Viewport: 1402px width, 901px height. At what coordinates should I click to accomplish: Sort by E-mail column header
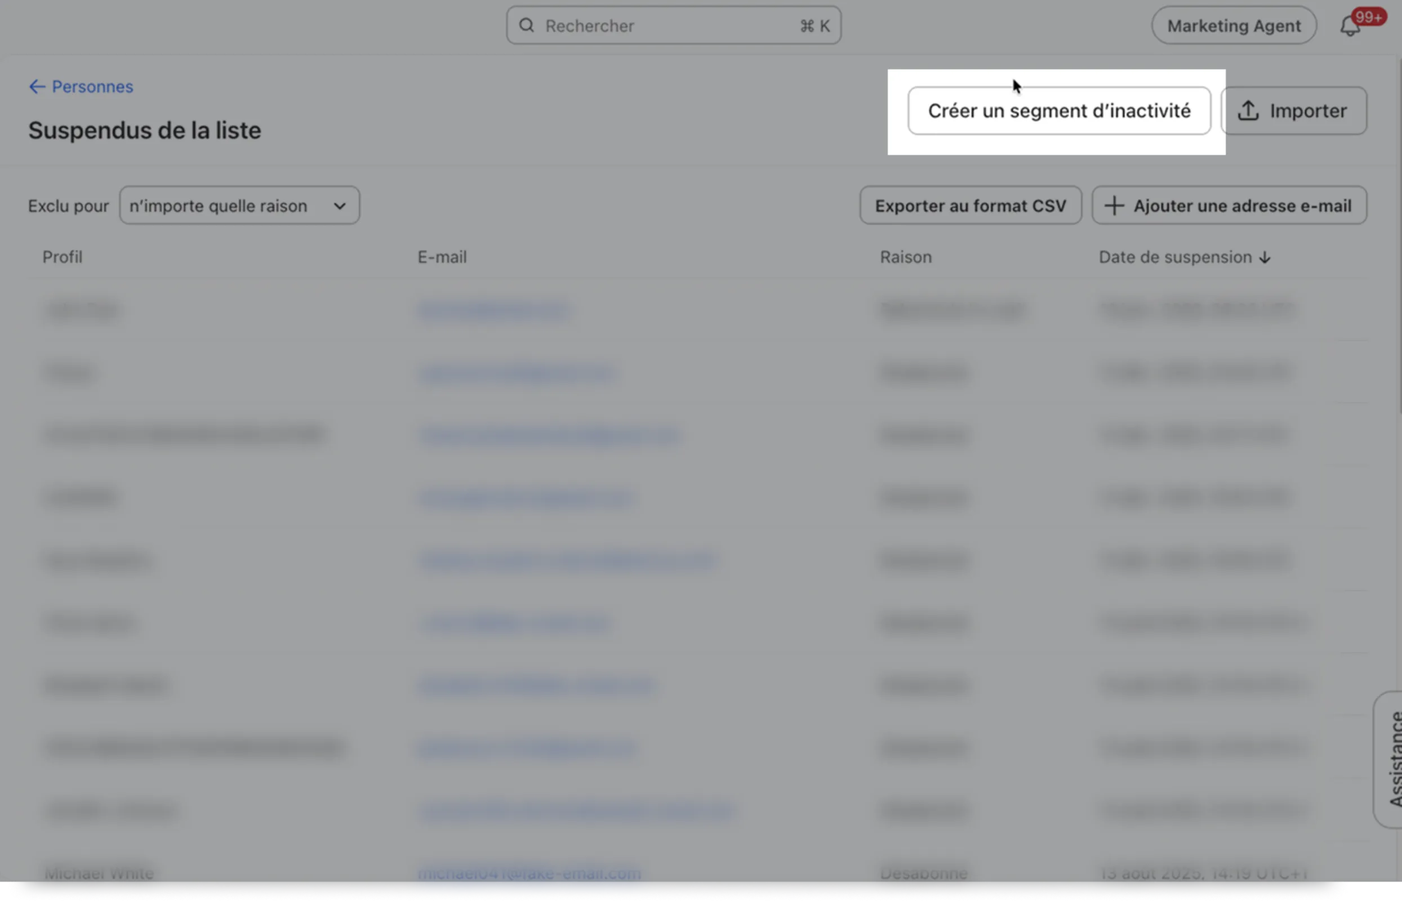pos(442,257)
